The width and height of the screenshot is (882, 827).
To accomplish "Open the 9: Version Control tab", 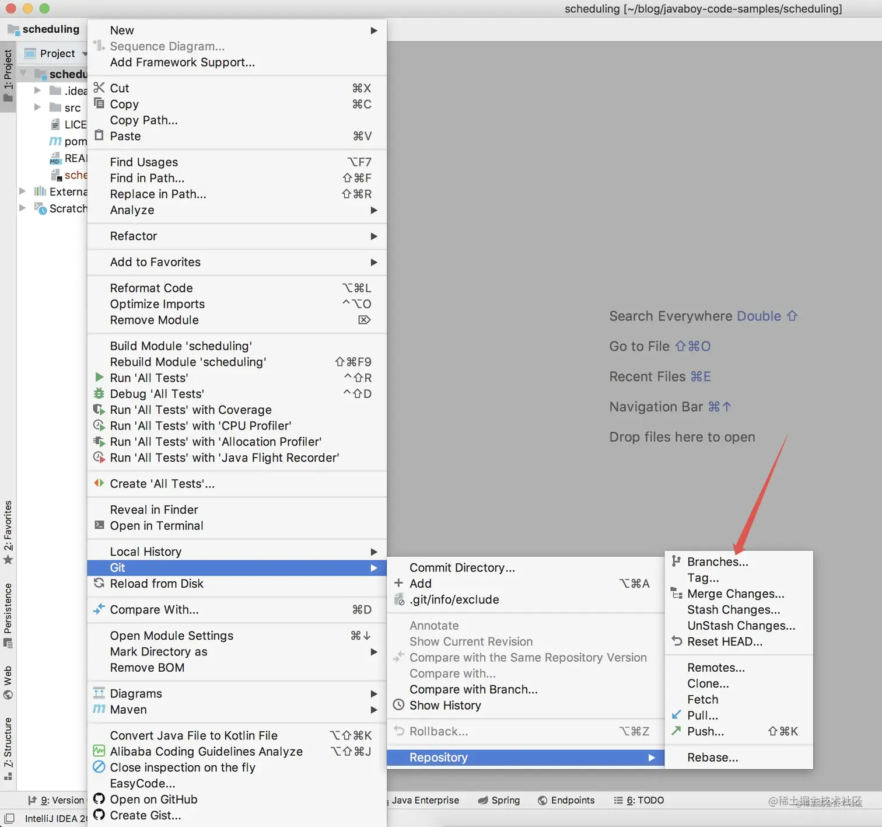I will coord(56,800).
